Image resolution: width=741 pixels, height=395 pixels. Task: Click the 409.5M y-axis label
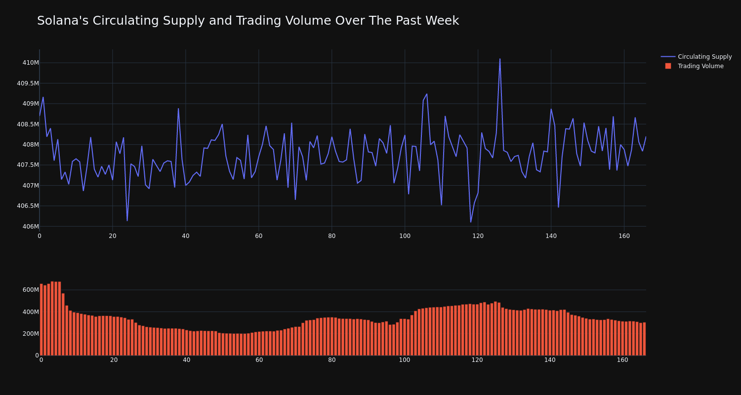pos(28,83)
